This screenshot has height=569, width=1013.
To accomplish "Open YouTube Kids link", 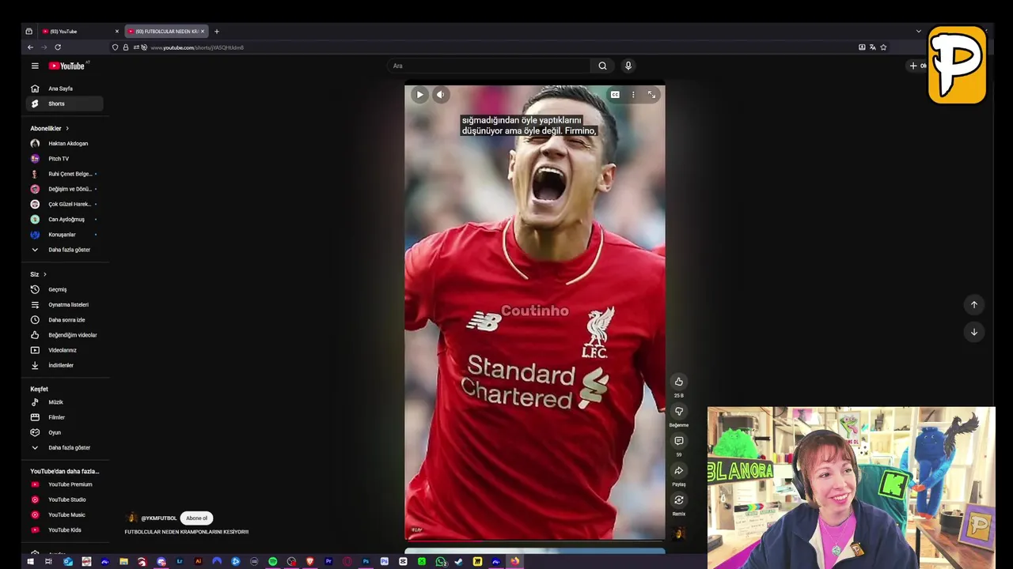I will [66, 530].
